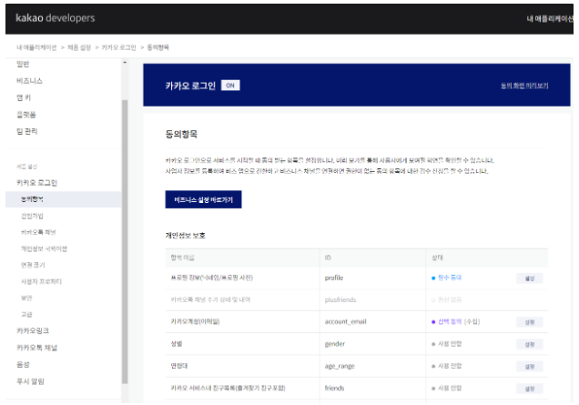Click the 연령대 item name
The width and height of the screenshot is (579, 405).
point(179,366)
